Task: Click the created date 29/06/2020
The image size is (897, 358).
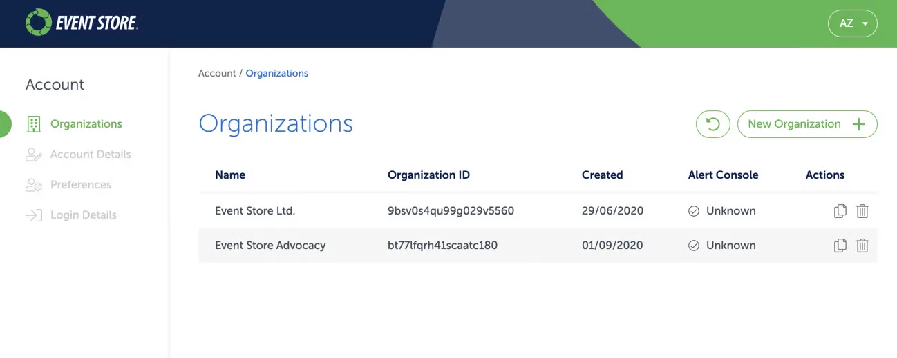Action: pyautogui.click(x=612, y=211)
